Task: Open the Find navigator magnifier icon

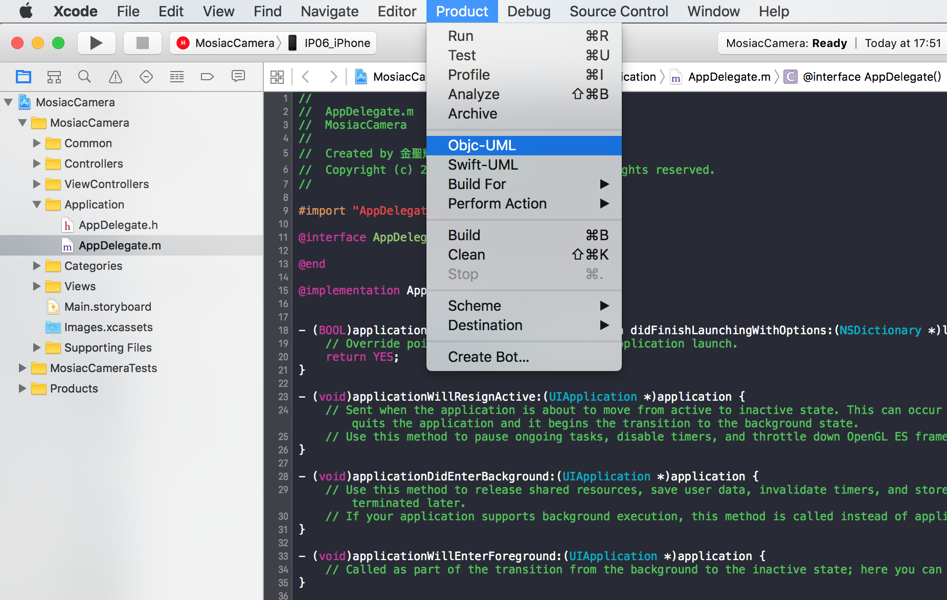Action: point(85,77)
